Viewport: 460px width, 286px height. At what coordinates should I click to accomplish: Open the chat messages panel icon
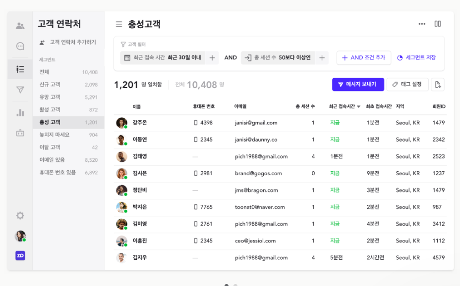pos(19,46)
